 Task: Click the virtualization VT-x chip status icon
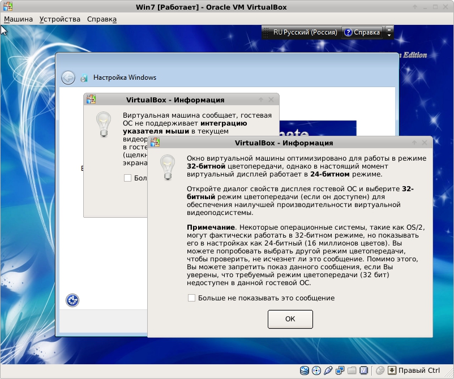363,371
